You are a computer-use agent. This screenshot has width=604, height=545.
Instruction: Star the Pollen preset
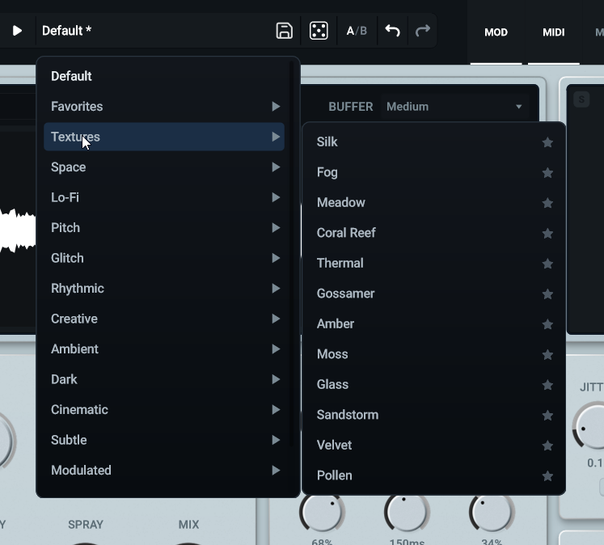[547, 476]
